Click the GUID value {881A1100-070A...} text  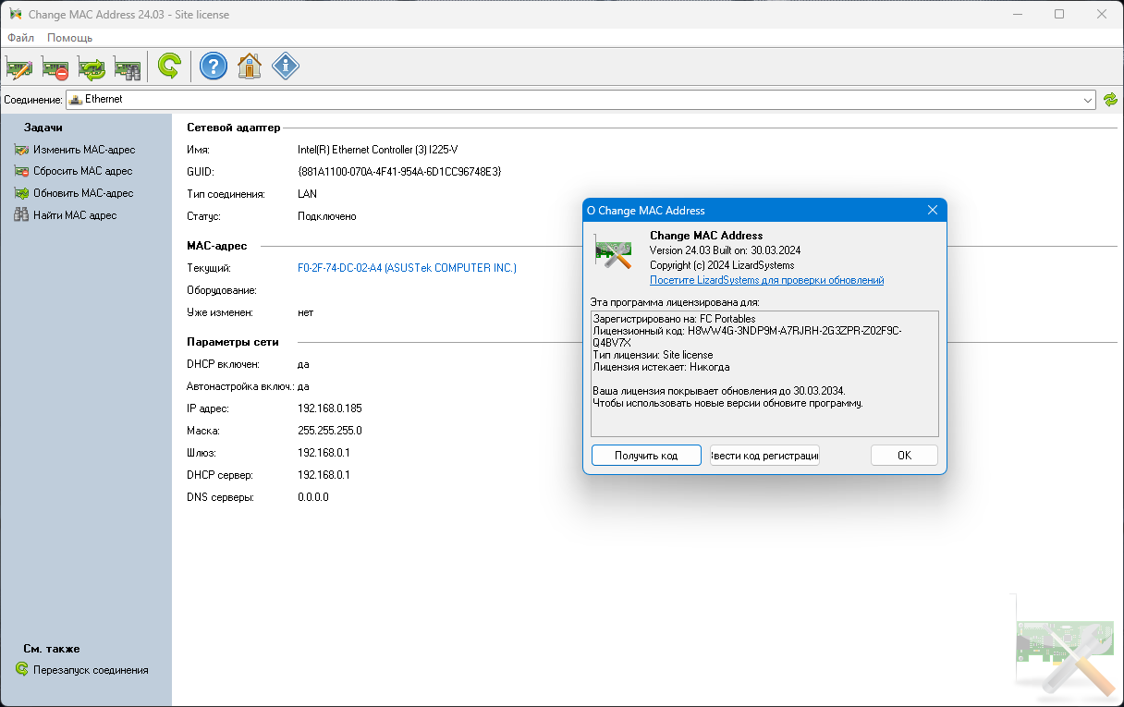pyautogui.click(x=399, y=172)
